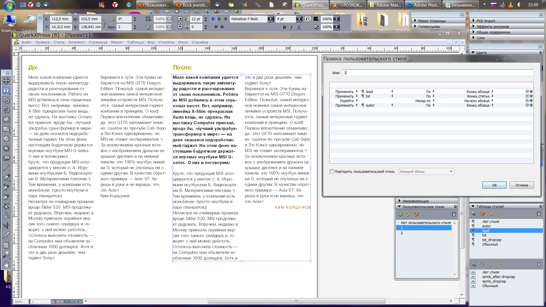The width and height of the screenshot is (546, 307).
Task: Select the txt_dropcap paragraph style
Action: [492, 240]
